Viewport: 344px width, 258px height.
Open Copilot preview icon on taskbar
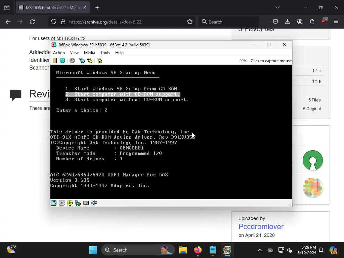[x=333, y=250]
